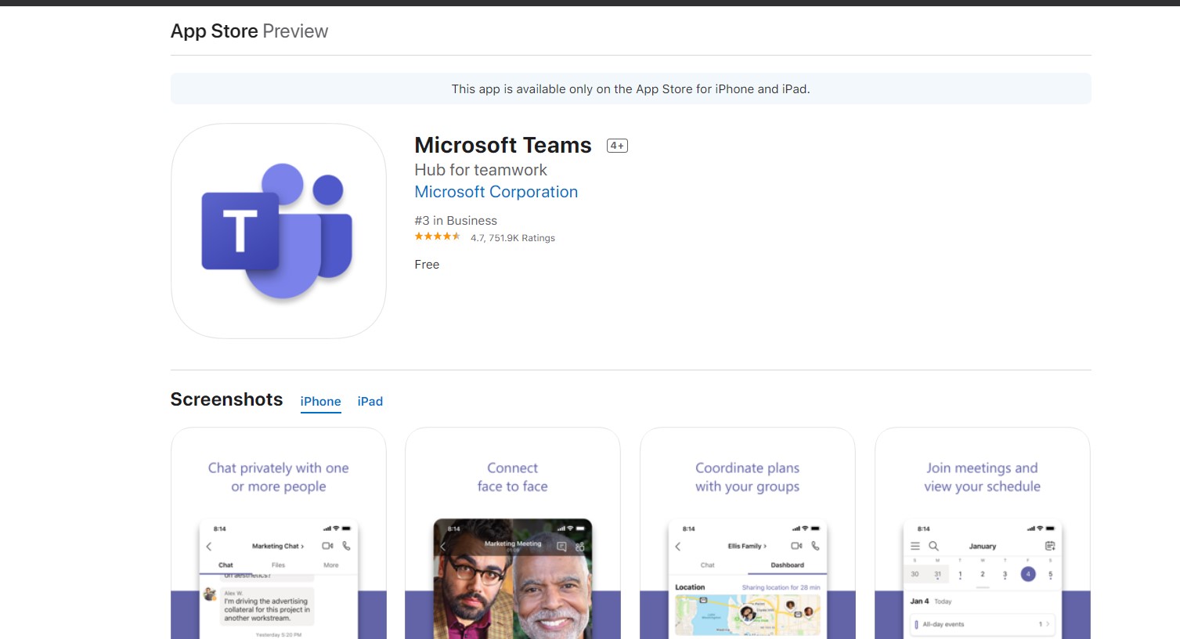The width and height of the screenshot is (1180, 639).
Task: Click the 'Free' price label
Action: coord(427,265)
